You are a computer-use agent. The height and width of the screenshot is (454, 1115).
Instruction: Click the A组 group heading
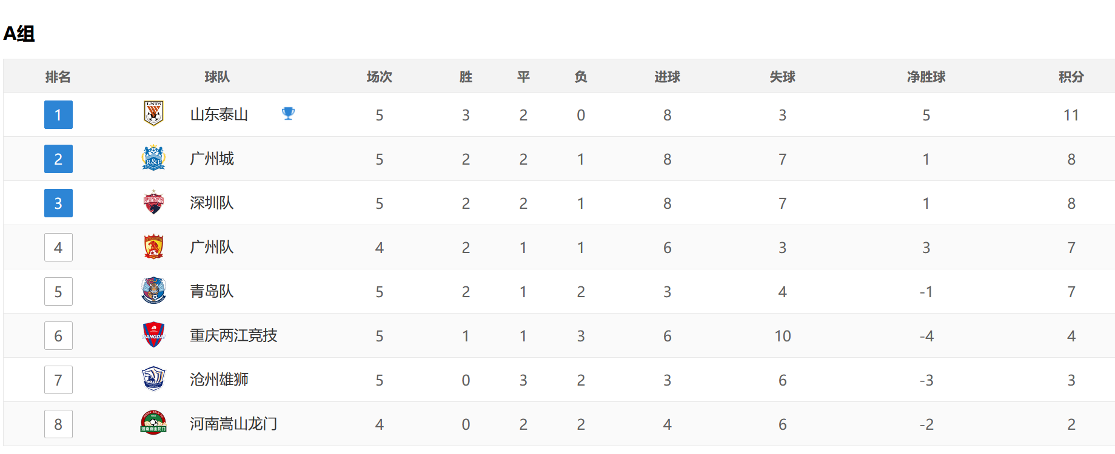pyautogui.click(x=19, y=34)
